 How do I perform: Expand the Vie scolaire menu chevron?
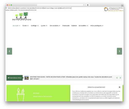pyautogui.click(x=59, y=26)
